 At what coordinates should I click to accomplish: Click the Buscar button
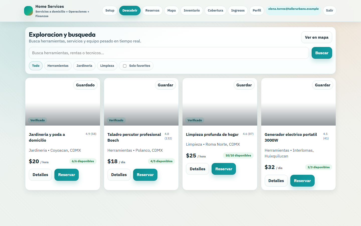(x=322, y=53)
